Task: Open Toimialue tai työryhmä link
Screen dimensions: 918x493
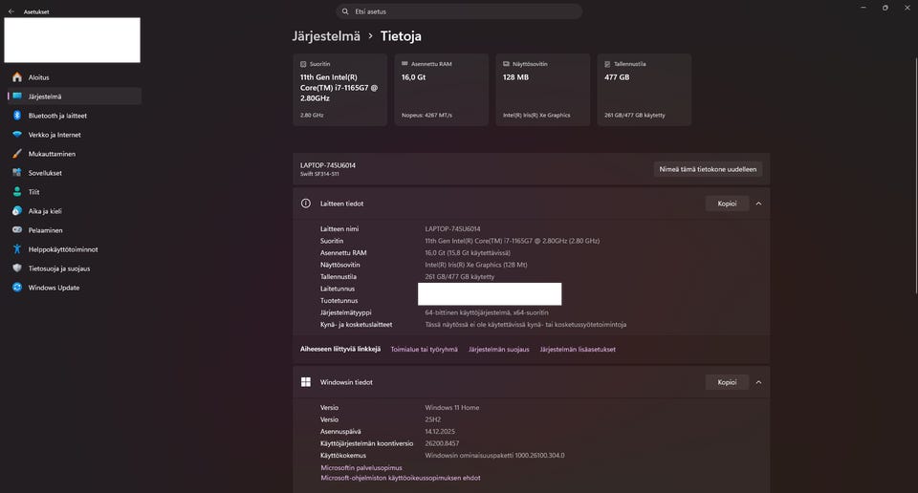Action: (424, 349)
